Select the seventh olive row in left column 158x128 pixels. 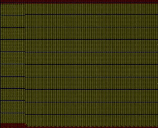pyautogui.click(x=12, y=83)
